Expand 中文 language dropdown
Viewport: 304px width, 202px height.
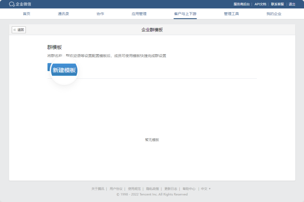coord(206,189)
